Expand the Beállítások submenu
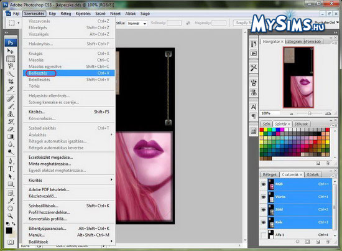This screenshot has height=251, width=342. click(68, 242)
